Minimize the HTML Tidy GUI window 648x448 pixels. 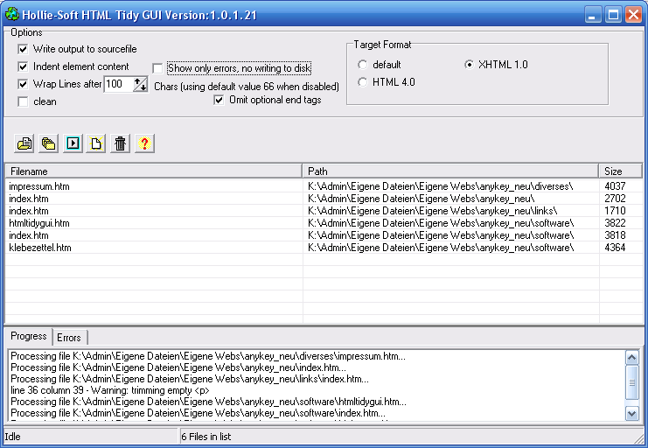point(593,15)
